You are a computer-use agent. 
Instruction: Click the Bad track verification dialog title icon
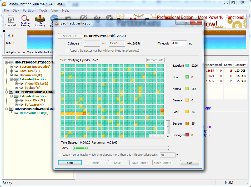(57, 23)
